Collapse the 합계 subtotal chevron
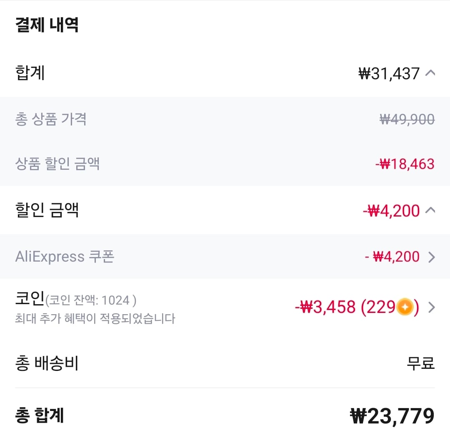The height and width of the screenshot is (441, 450). point(430,73)
